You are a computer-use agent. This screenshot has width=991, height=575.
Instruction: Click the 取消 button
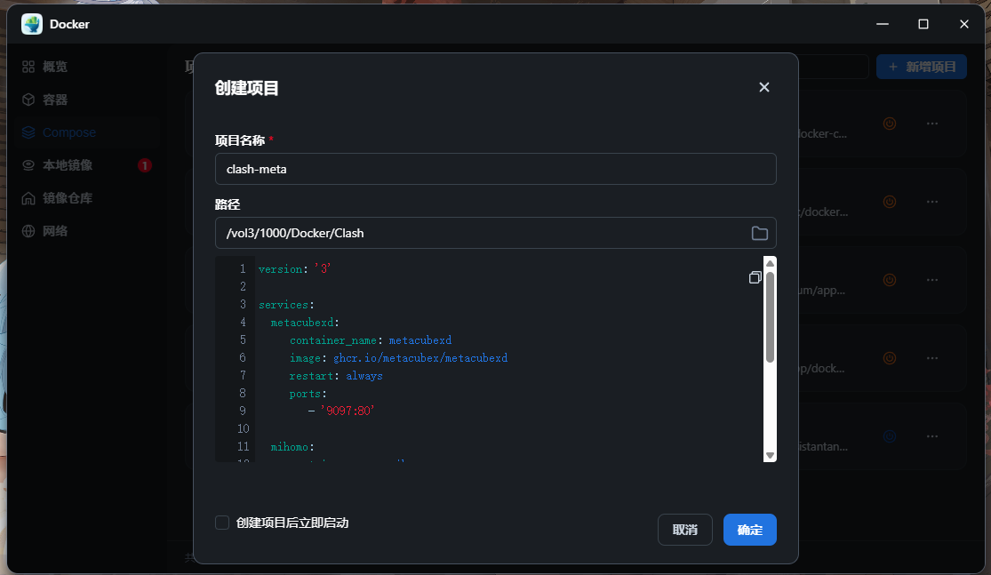tap(685, 530)
